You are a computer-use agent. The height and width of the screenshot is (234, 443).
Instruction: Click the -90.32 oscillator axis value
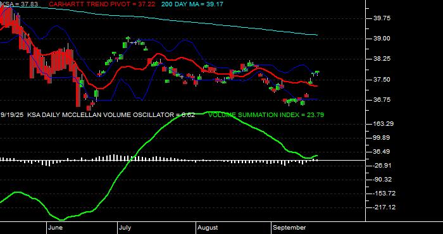(x=382, y=180)
